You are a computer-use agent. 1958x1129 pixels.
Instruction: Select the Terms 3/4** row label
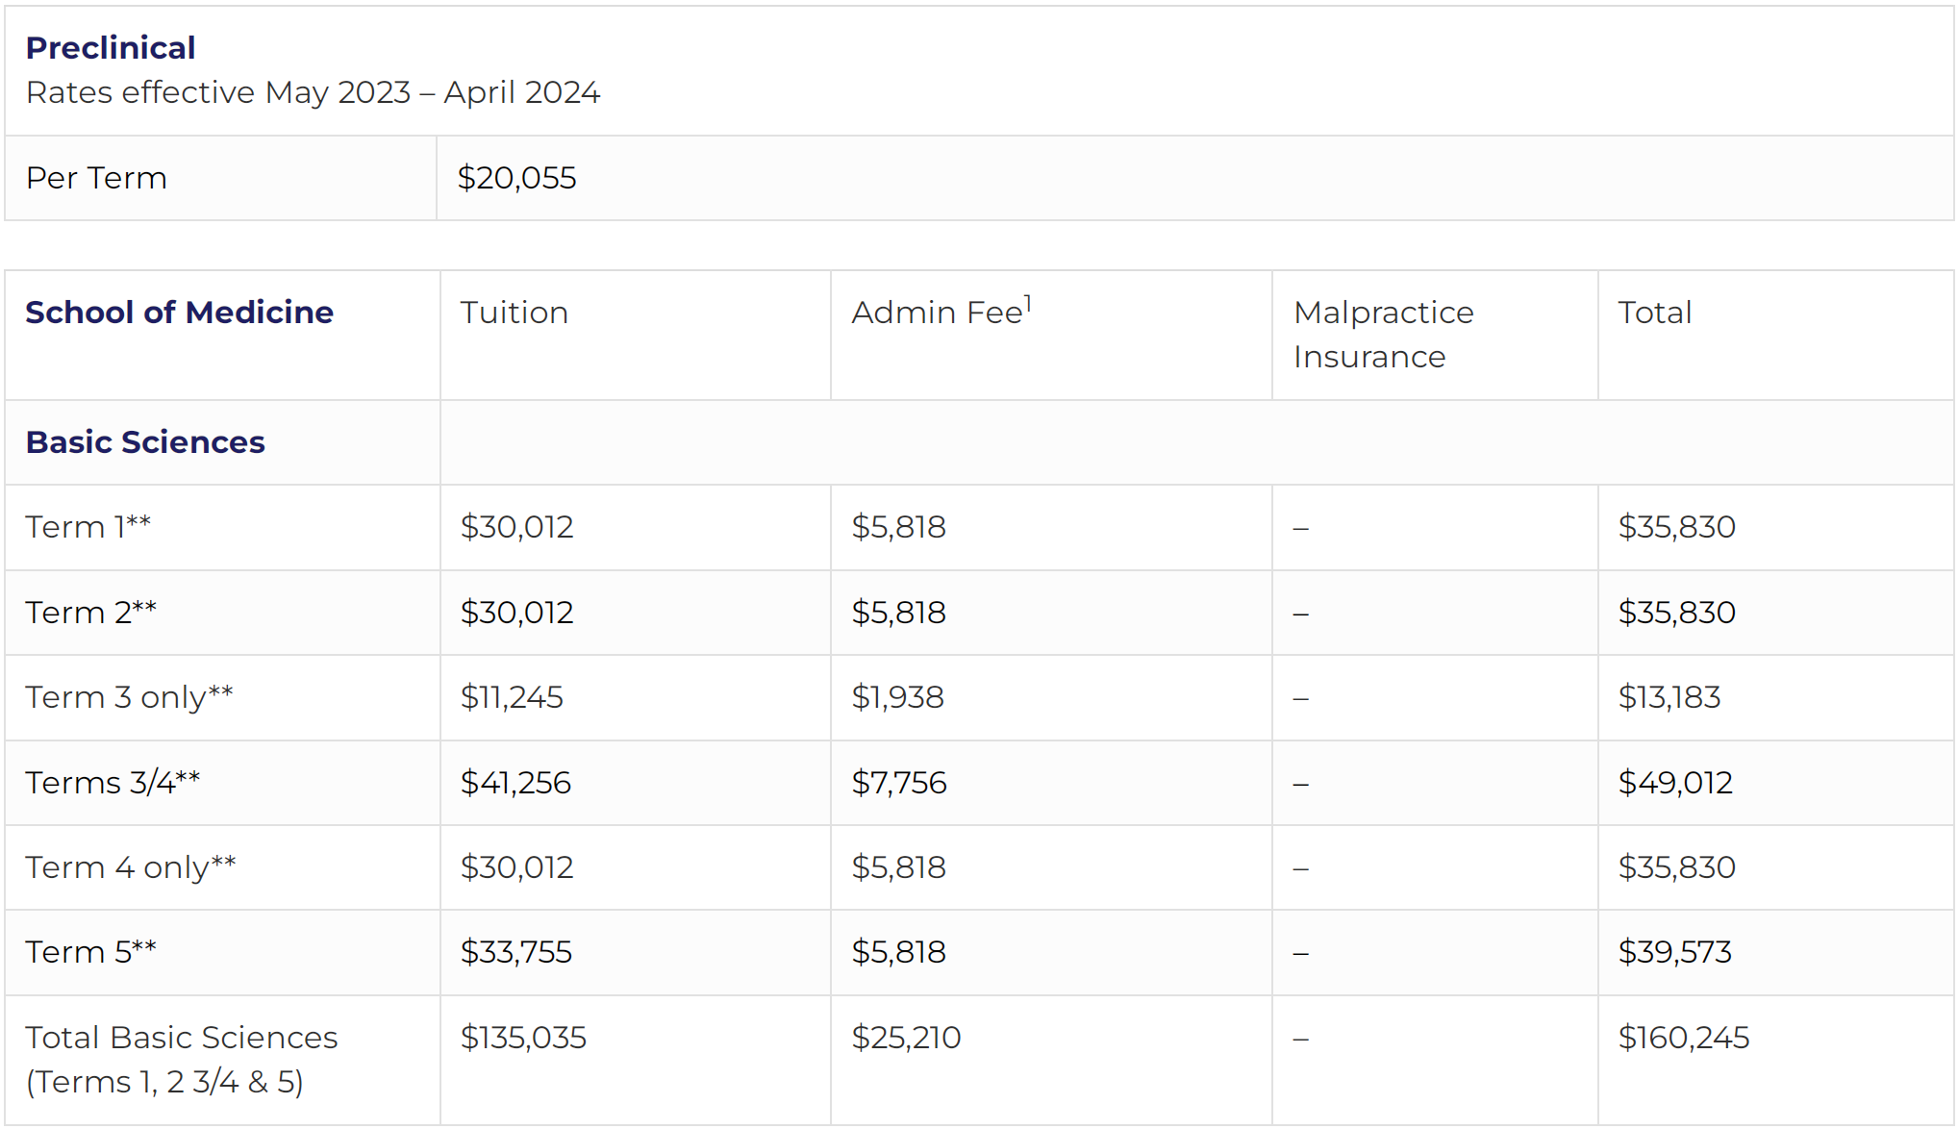point(113,783)
